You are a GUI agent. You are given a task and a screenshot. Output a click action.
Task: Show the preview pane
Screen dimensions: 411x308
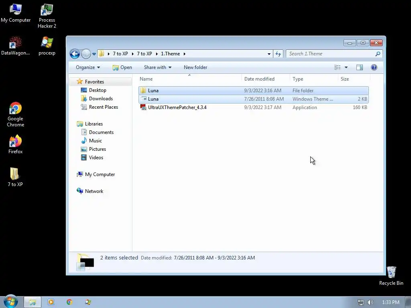360,67
